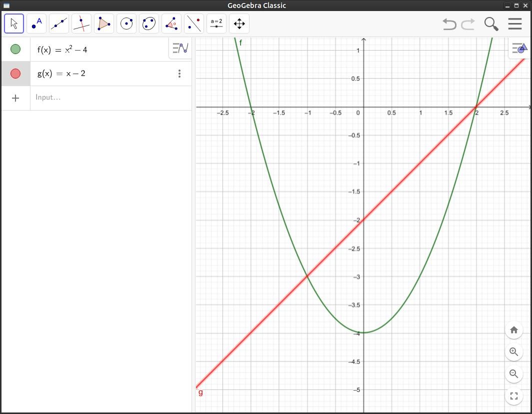Open the three-dot options for g(x)
This screenshot has width=532, height=414.
pos(179,74)
